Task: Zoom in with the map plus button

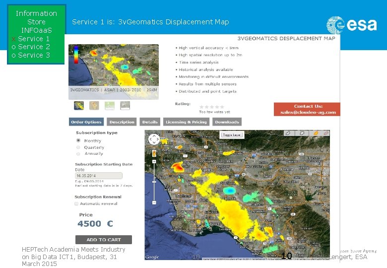Action: 154,162
